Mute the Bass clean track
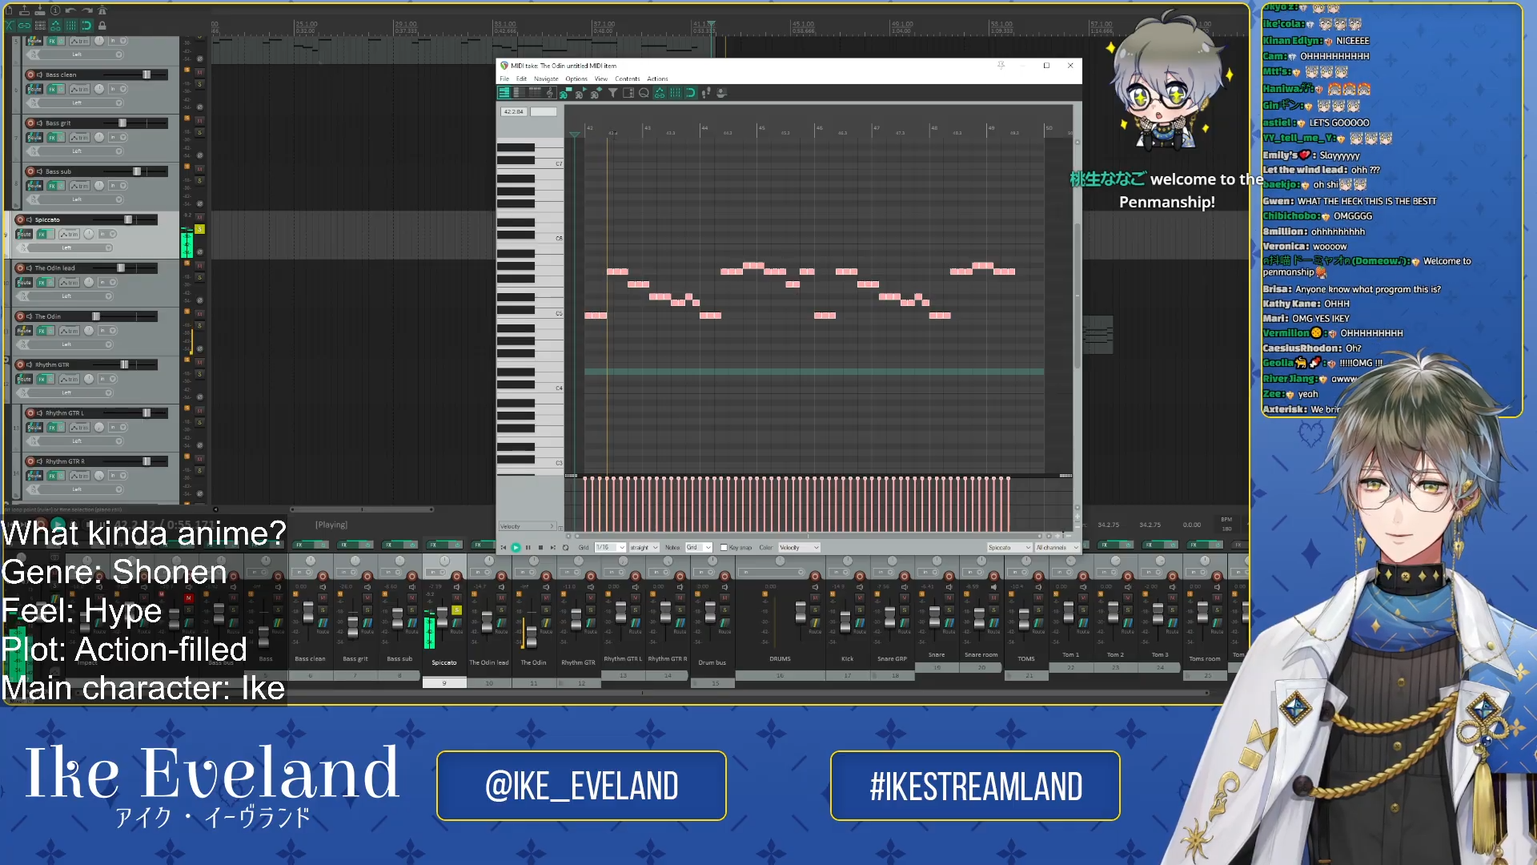 (199, 74)
